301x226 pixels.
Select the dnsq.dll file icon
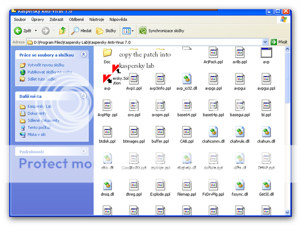point(107,185)
